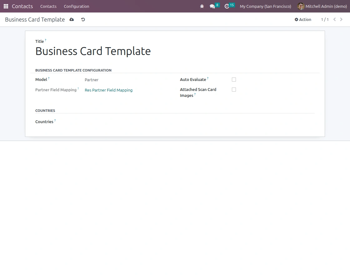Open the apps grid home menu icon
Image resolution: width=350 pixels, height=275 pixels.
coord(6,6)
